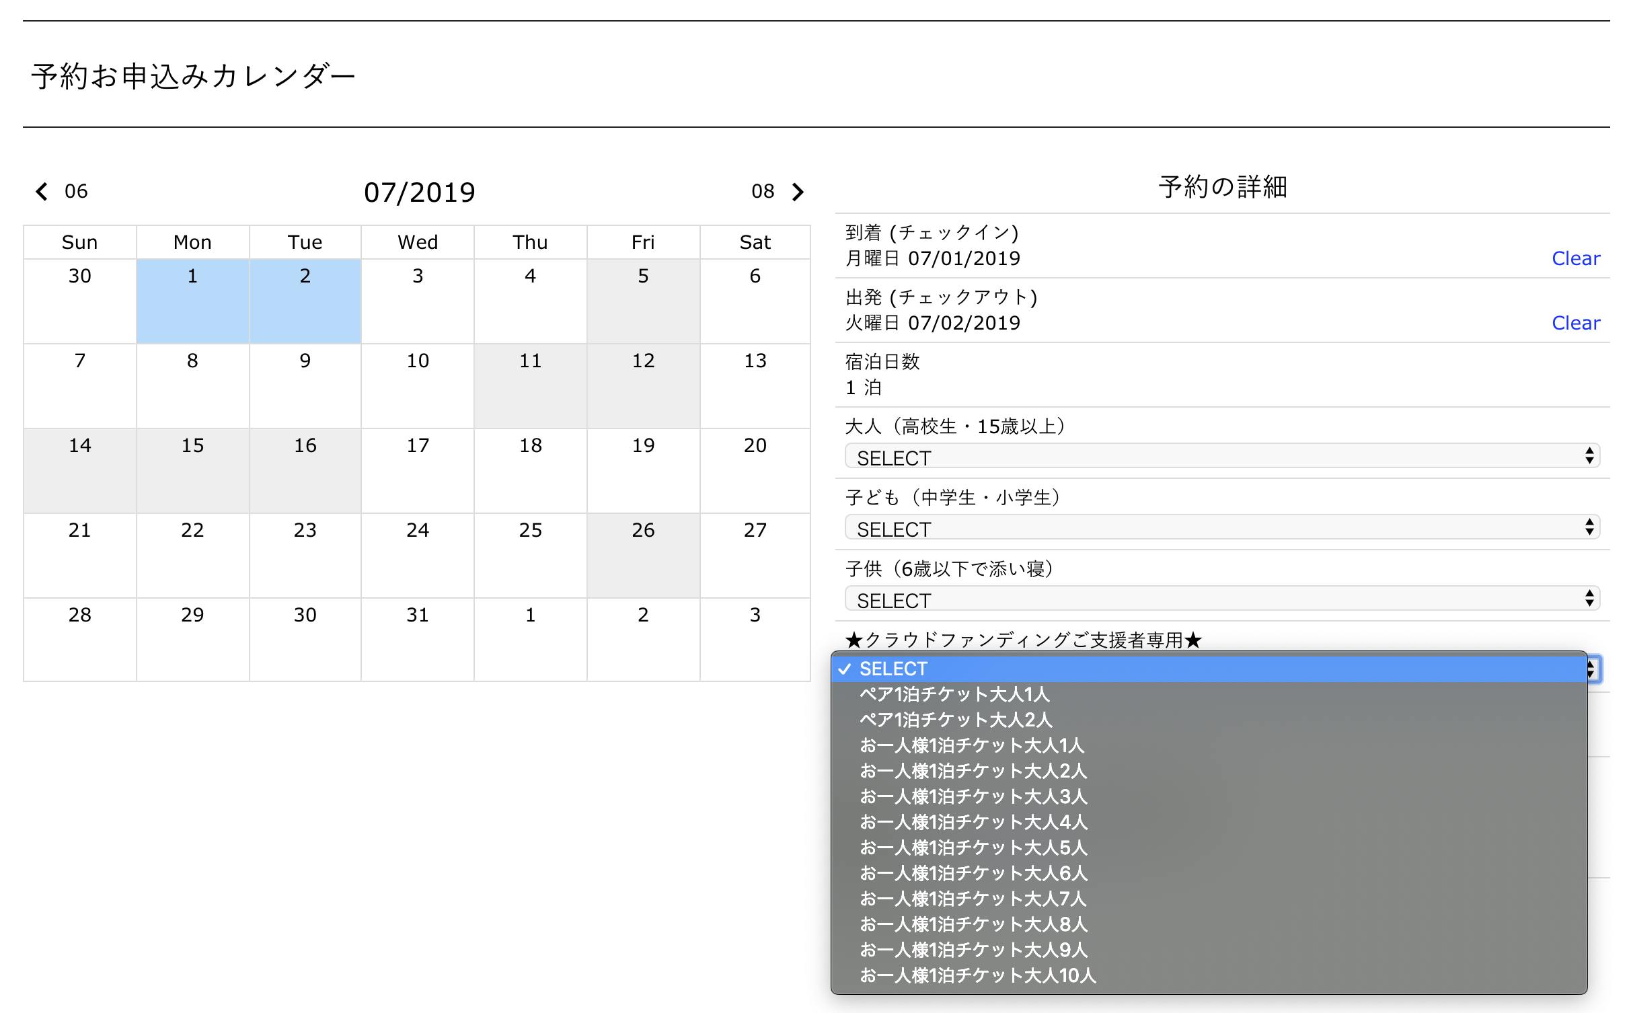Screen dimensions: 1629x1013
Task: Select July 17 on the calendar
Action: [x=418, y=470]
